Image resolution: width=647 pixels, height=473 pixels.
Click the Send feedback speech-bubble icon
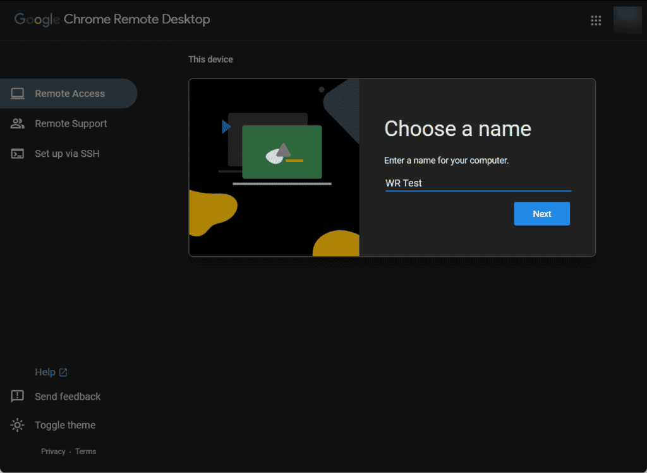tap(17, 396)
